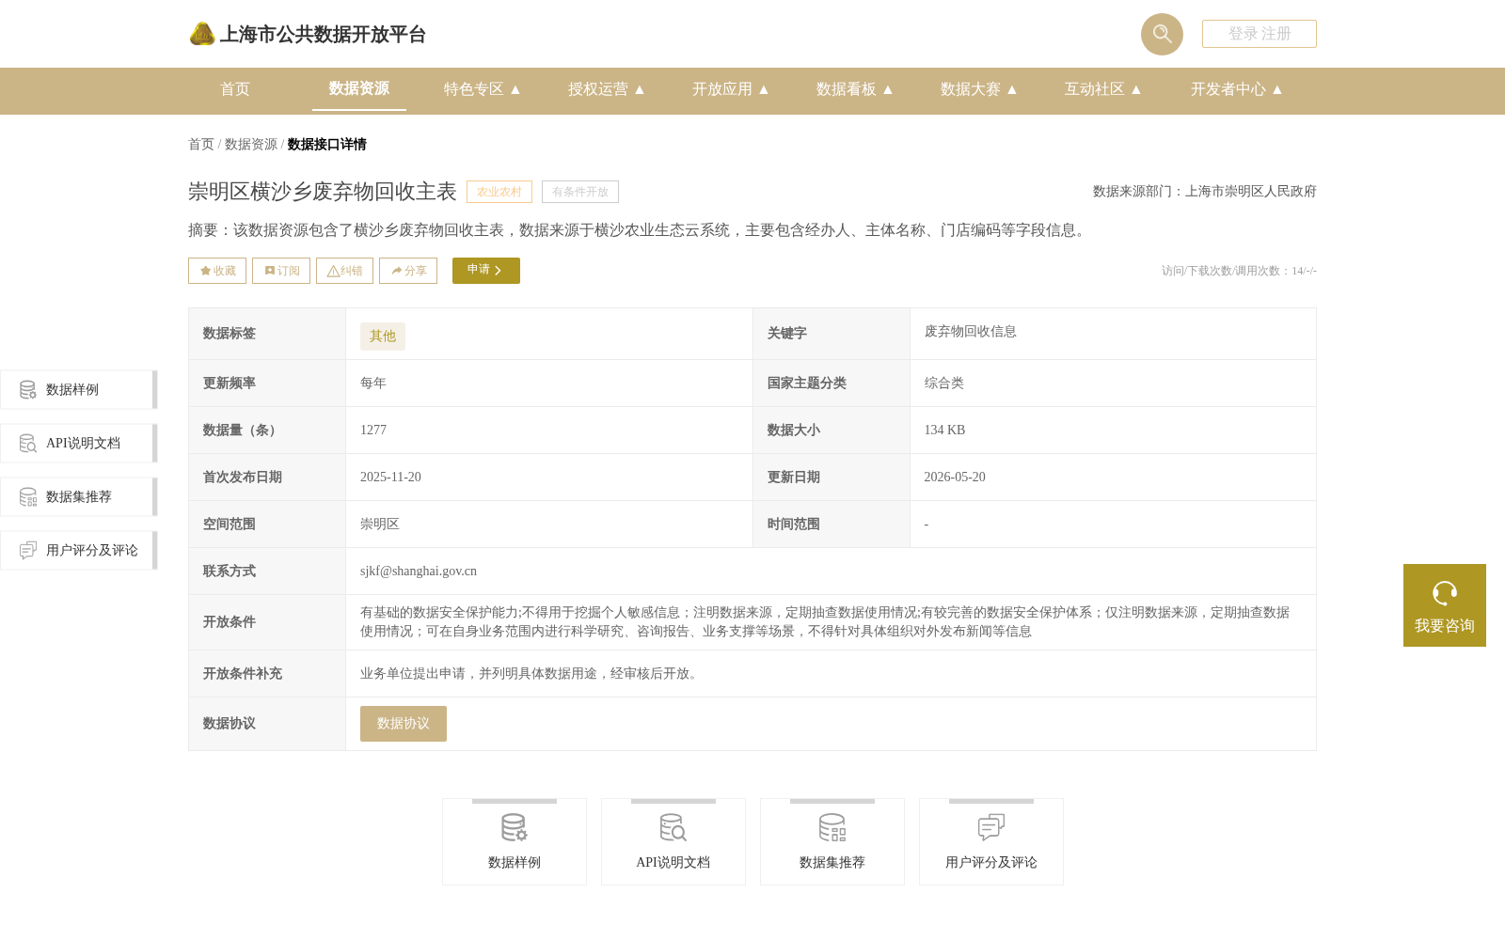The height and width of the screenshot is (940, 1505).
Task: Click the API说明文档 icon in bottom cards
Action: click(673, 828)
